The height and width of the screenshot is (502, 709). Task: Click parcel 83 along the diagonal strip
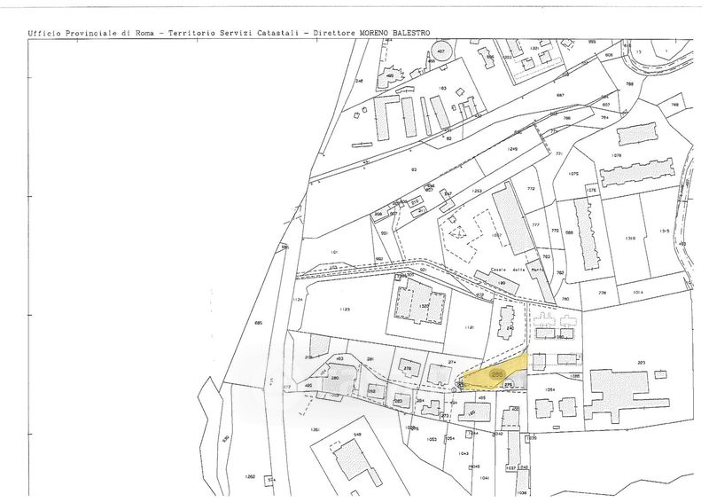click(413, 169)
